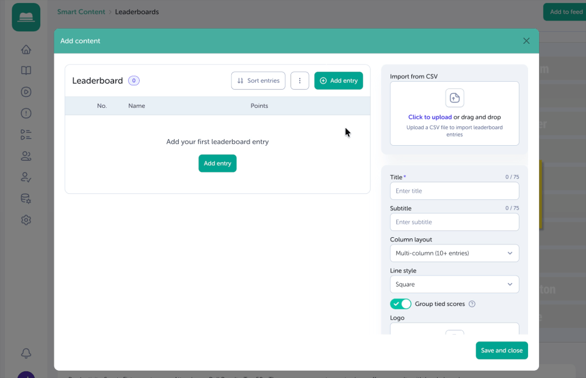Click to upload a CSV file
Screen dimensions: 586x378
pyautogui.click(x=430, y=117)
